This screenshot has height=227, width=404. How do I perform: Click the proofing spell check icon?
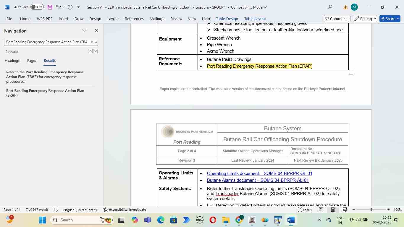56,210
